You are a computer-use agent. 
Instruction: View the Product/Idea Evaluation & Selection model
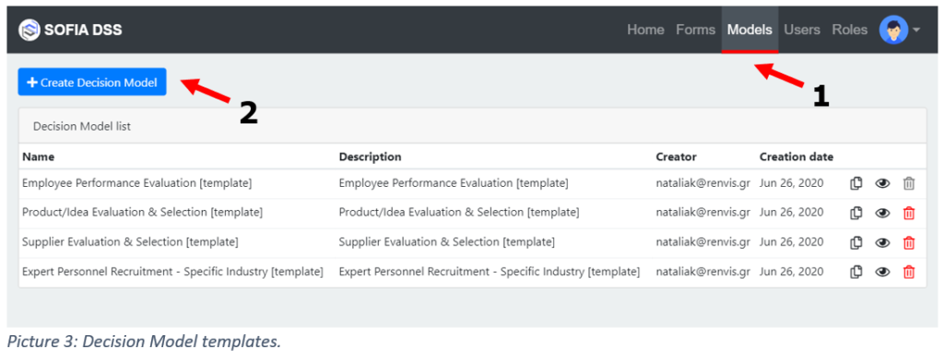click(882, 213)
